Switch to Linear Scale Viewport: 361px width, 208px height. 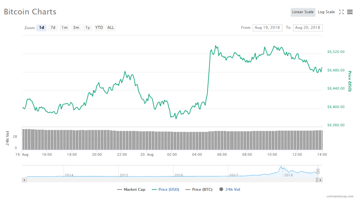(303, 12)
